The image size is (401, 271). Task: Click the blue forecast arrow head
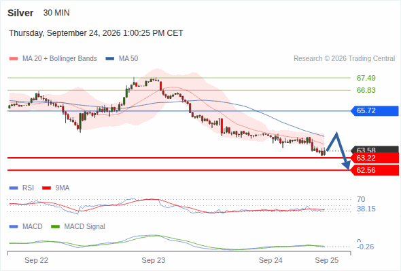click(x=347, y=166)
